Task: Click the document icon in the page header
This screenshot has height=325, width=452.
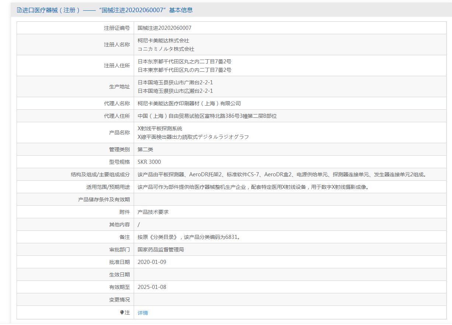Action: point(19,10)
